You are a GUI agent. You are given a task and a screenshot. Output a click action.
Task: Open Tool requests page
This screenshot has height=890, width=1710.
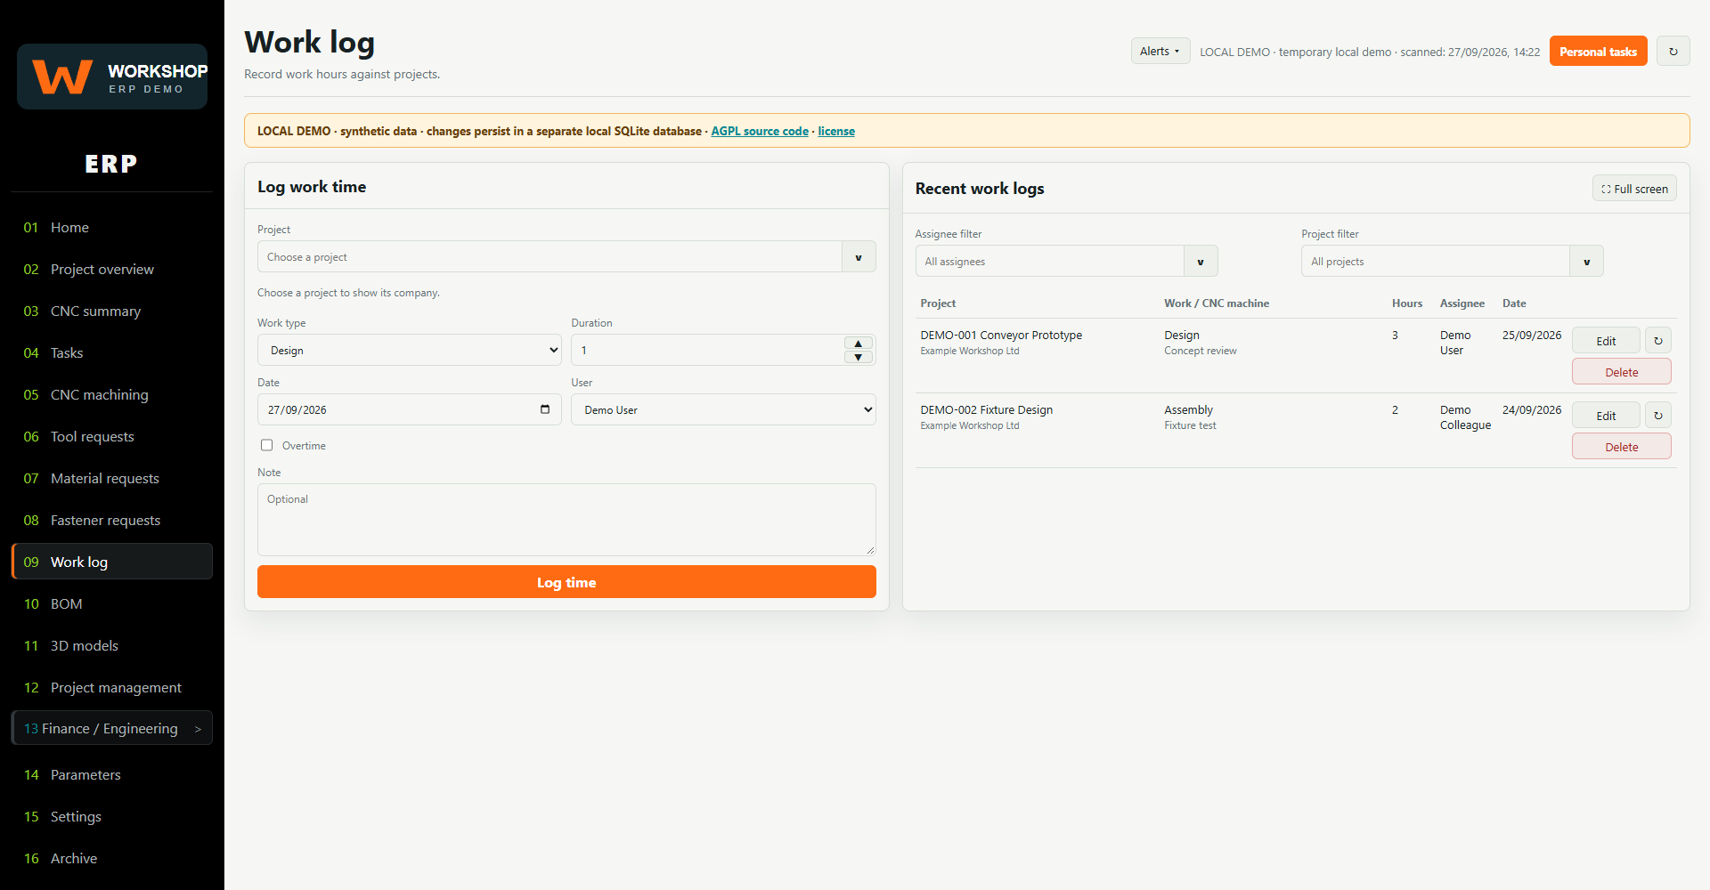pos(112,436)
